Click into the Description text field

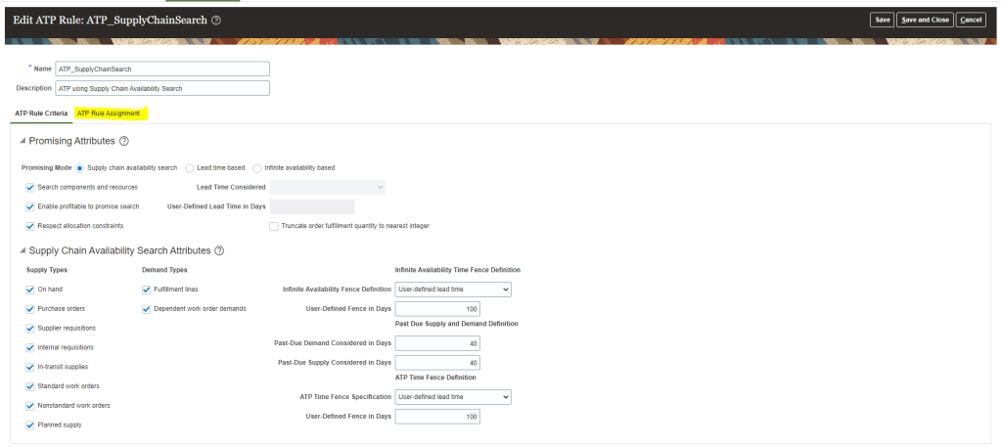[x=161, y=88]
